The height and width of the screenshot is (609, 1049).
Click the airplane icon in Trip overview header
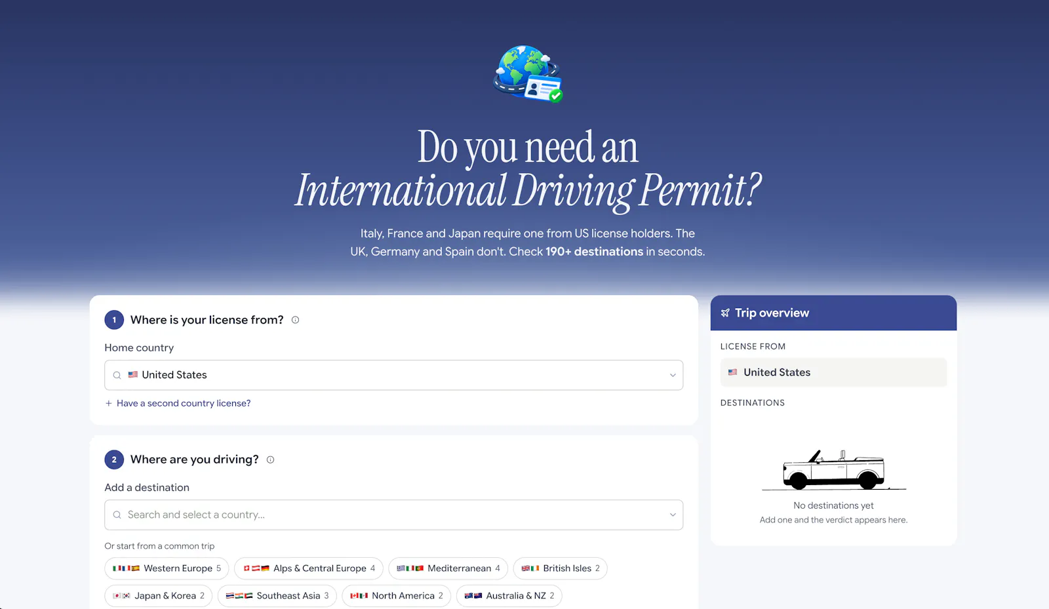pos(725,313)
